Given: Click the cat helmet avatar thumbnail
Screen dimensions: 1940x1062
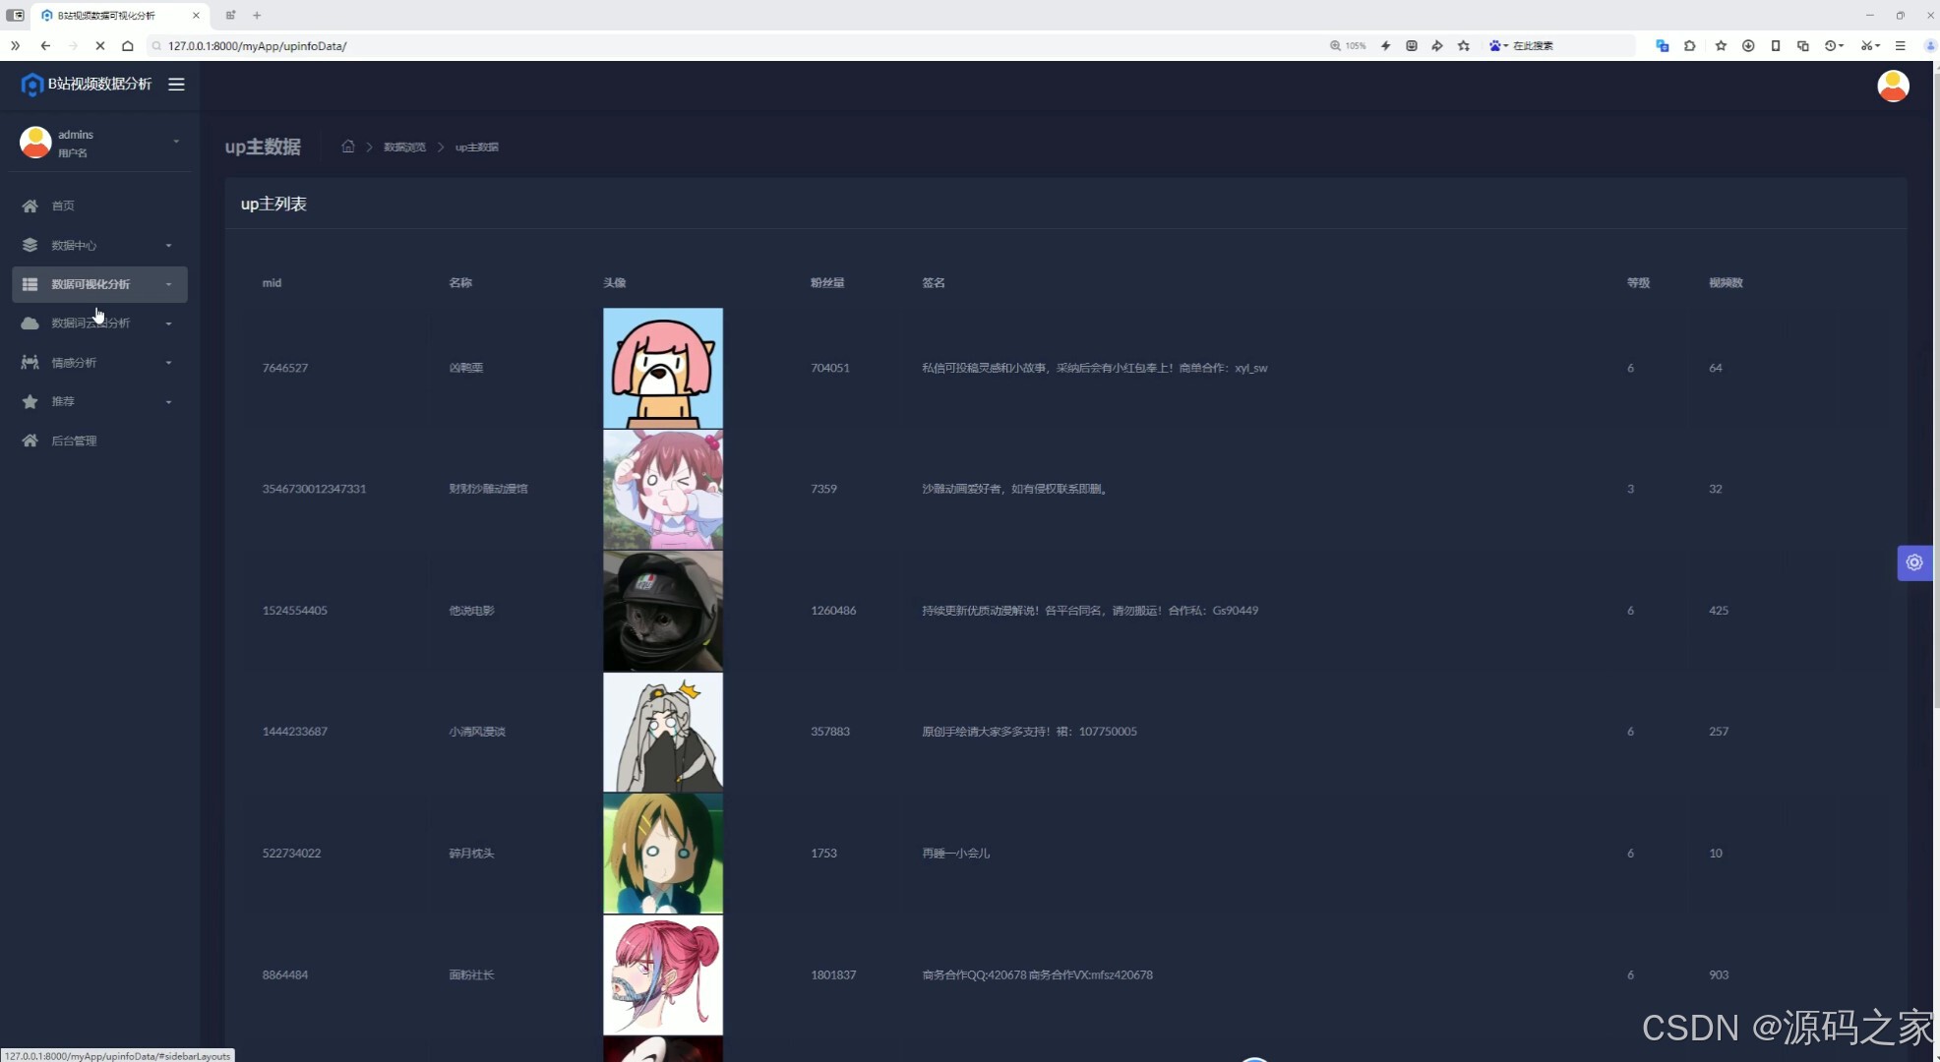Looking at the screenshot, I should 662,611.
